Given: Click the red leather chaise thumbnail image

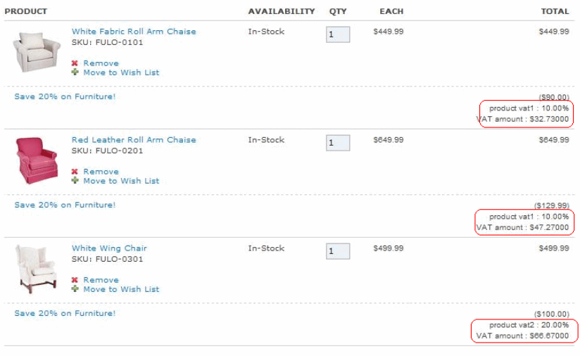Looking at the screenshot, I should pos(36,160).
